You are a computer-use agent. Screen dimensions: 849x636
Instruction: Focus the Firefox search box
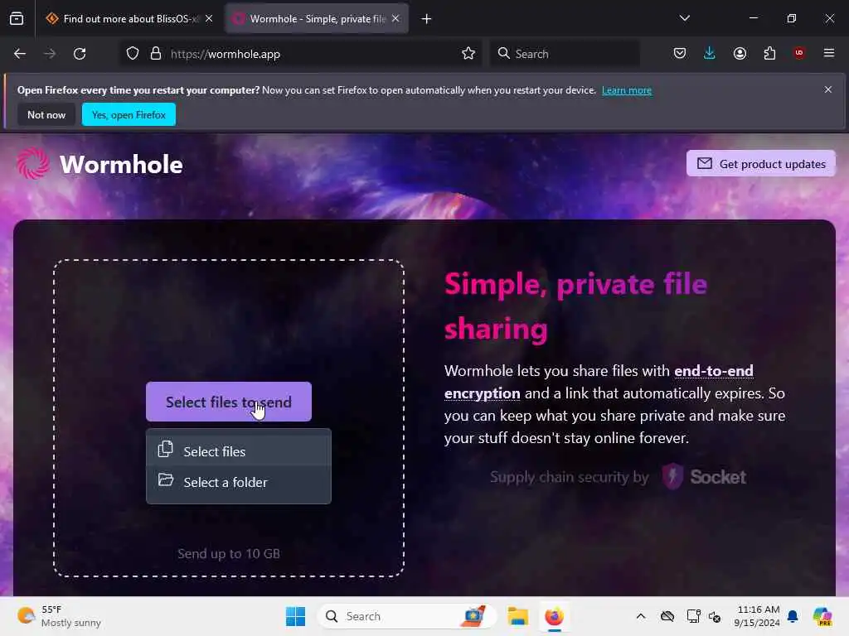(x=565, y=54)
